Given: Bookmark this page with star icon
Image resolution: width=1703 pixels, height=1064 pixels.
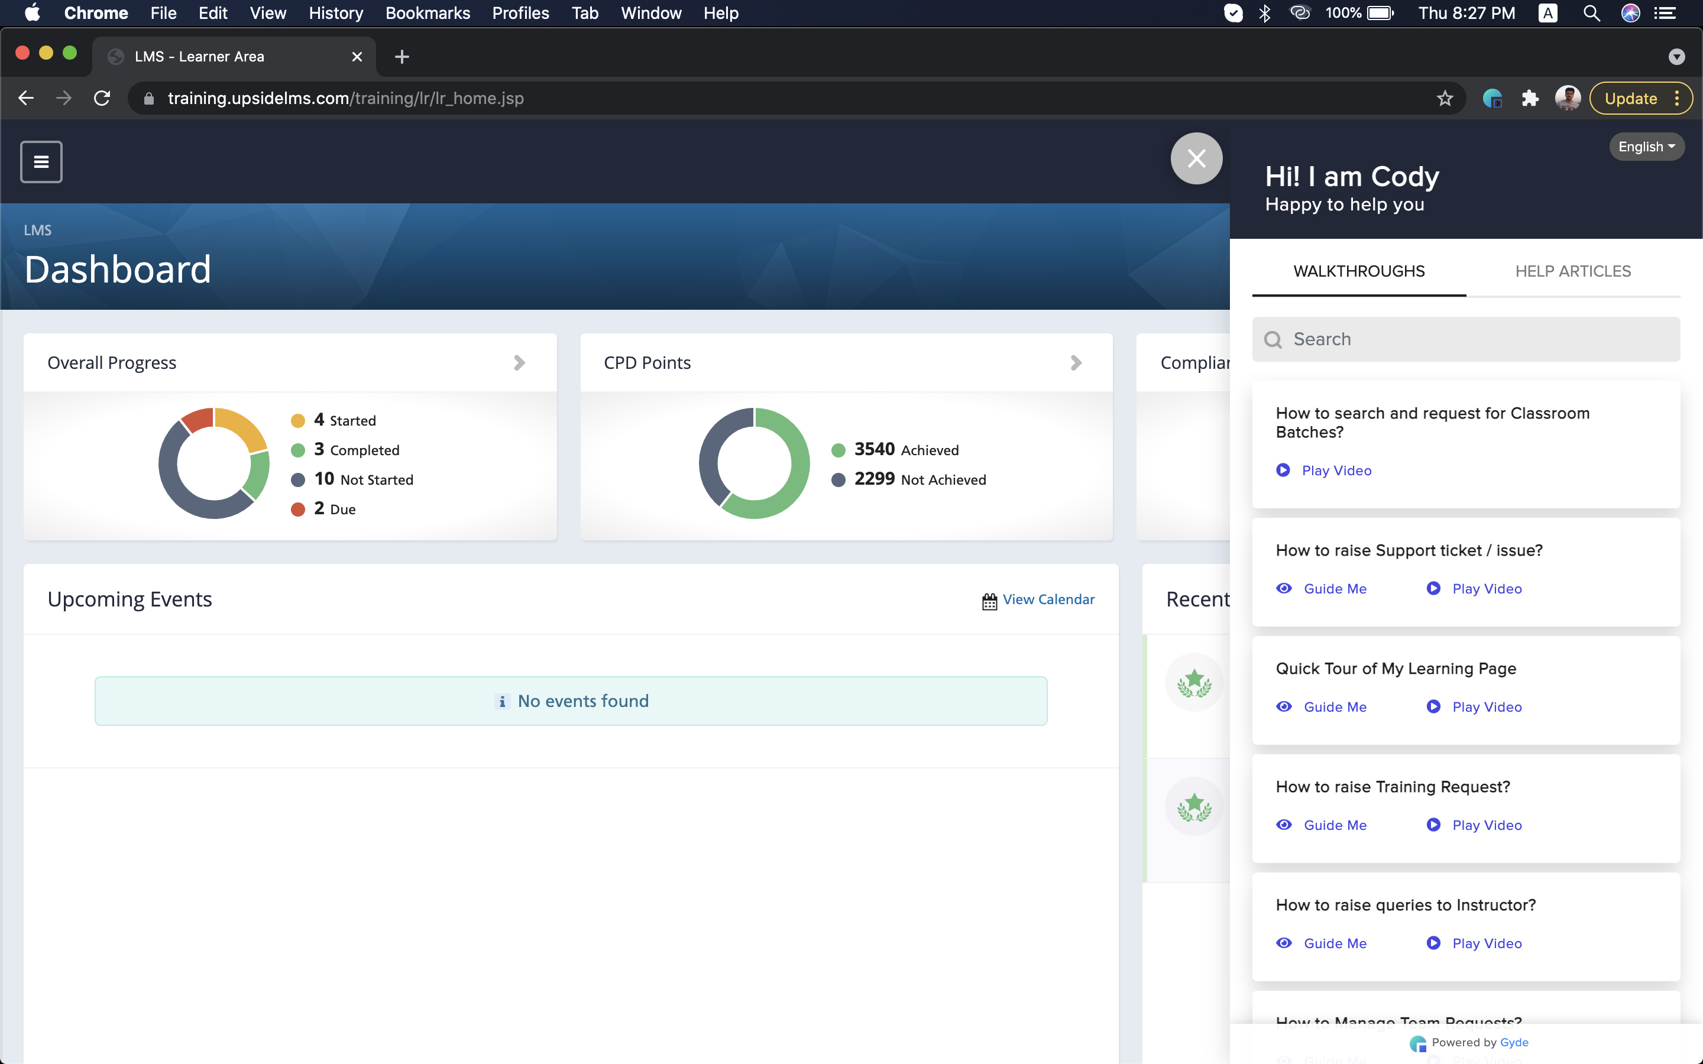Looking at the screenshot, I should pyautogui.click(x=1445, y=99).
